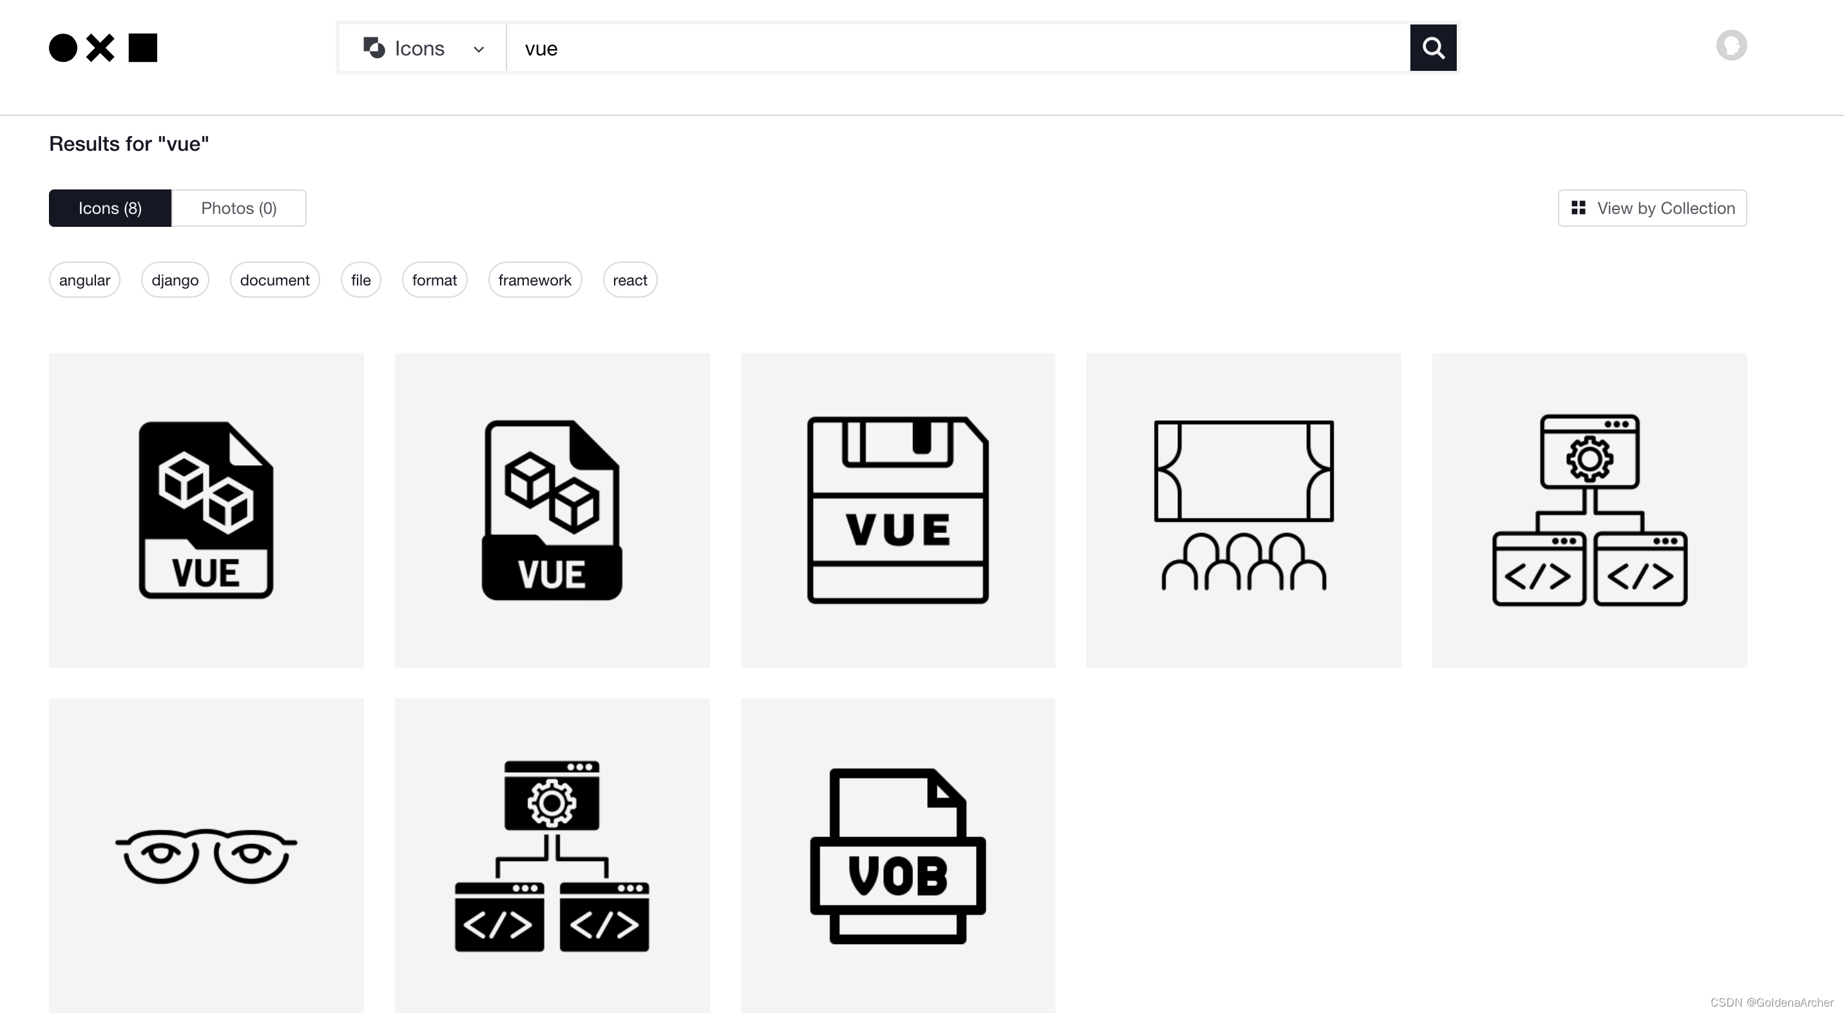The image size is (1844, 1013).
Task: Toggle the django tag filter
Action: click(175, 280)
